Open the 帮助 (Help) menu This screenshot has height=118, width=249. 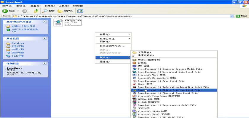coord(78,6)
